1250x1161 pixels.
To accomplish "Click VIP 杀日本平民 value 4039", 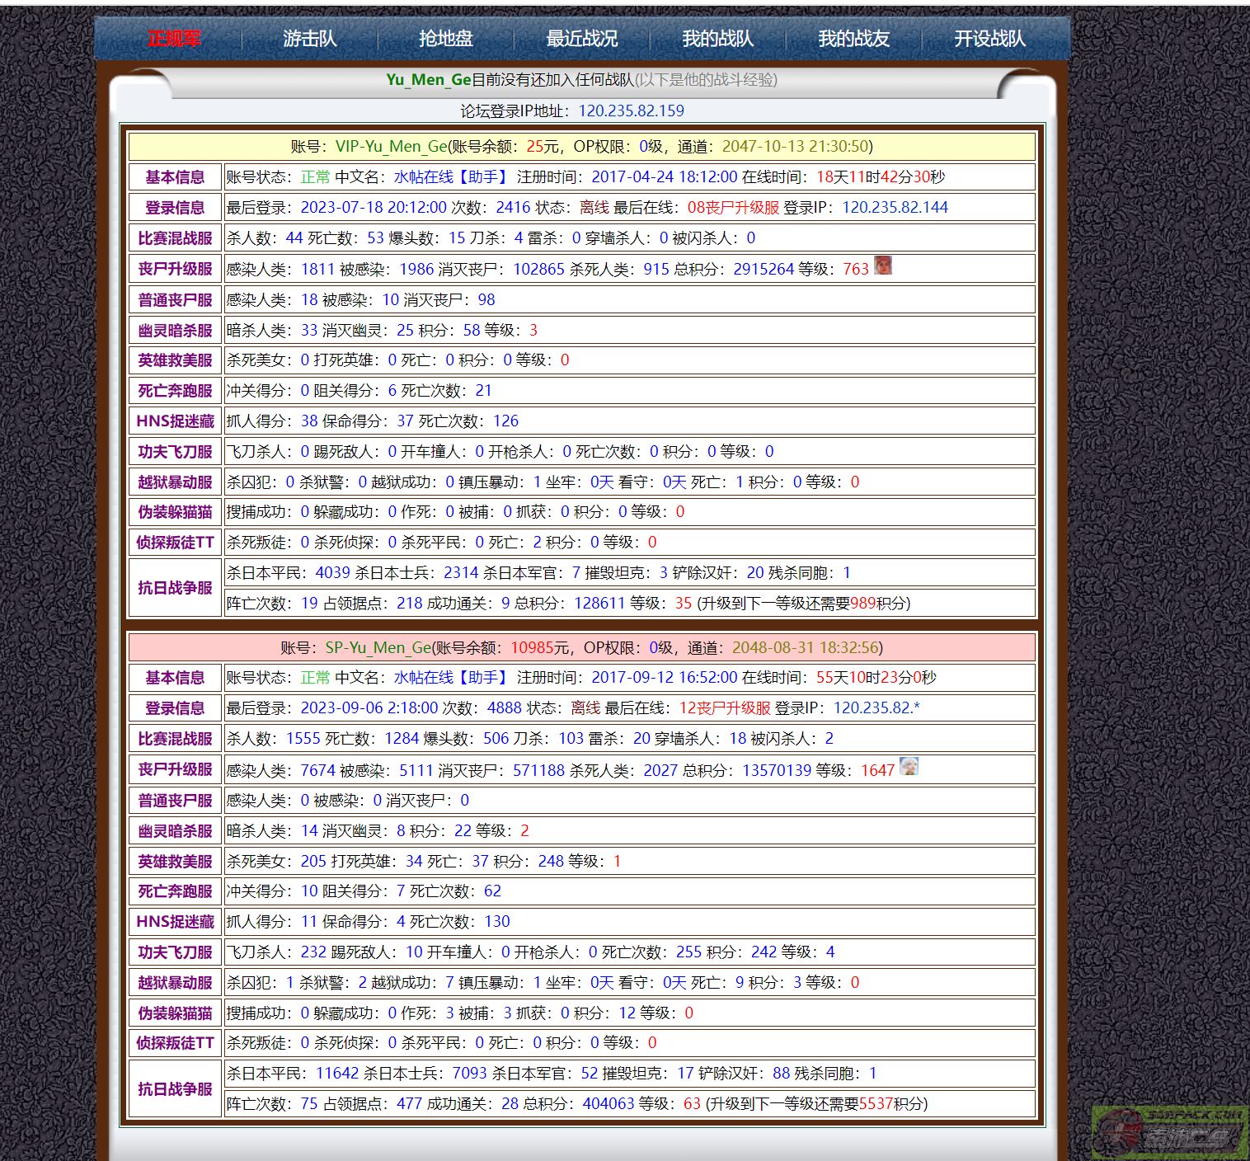I will point(333,573).
